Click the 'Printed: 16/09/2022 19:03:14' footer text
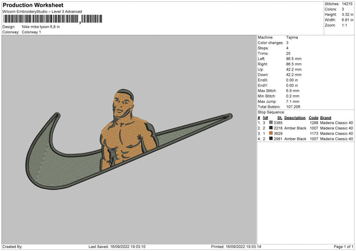Screen dimensions: 356x251 point(236,247)
